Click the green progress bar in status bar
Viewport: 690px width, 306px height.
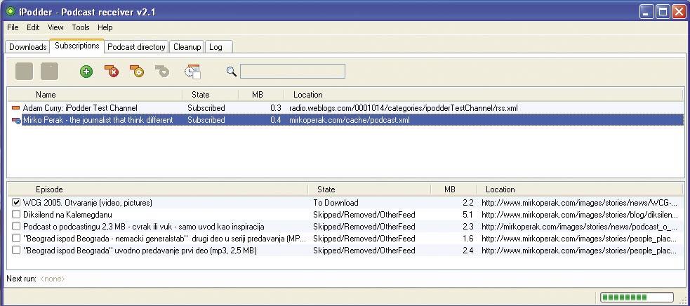click(637, 298)
